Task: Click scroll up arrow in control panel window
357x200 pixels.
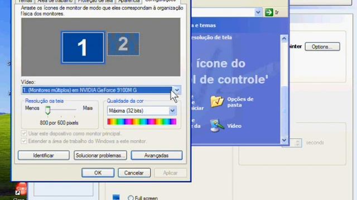Action: pyautogui.click(x=284, y=38)
